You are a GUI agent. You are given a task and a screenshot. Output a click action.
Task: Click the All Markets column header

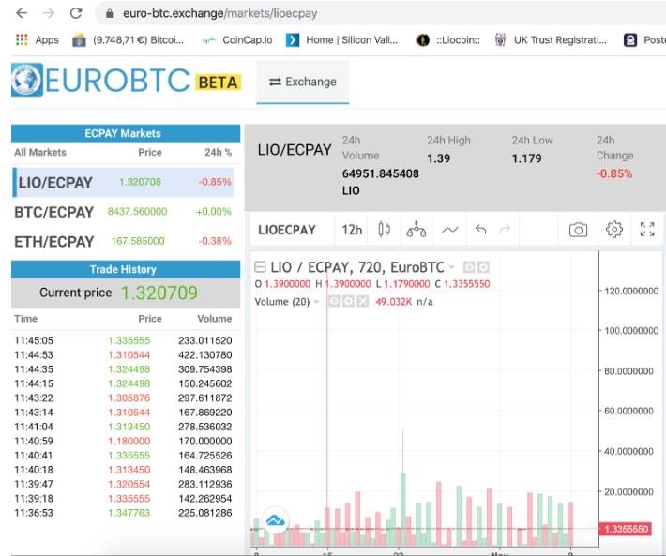click(40, 153)
